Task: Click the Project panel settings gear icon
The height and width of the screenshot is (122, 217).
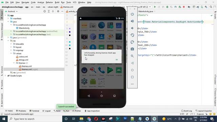Action: 58,11
